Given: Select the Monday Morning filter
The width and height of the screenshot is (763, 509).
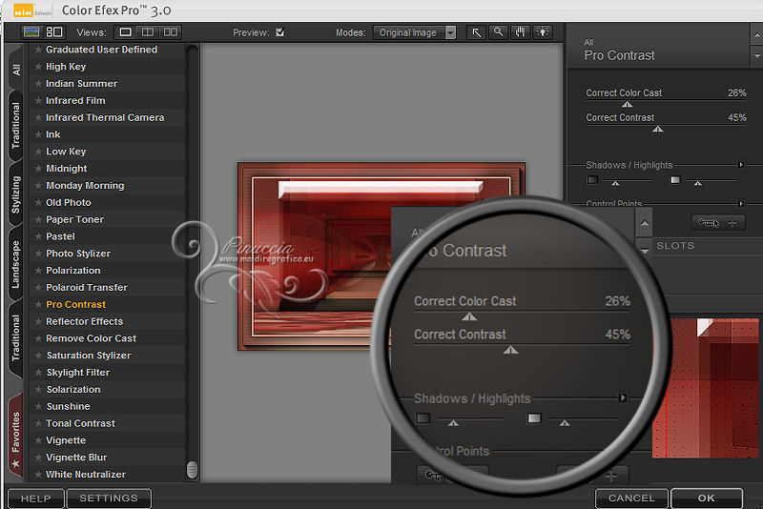Looking at the screenshot, I should (85, 186).
